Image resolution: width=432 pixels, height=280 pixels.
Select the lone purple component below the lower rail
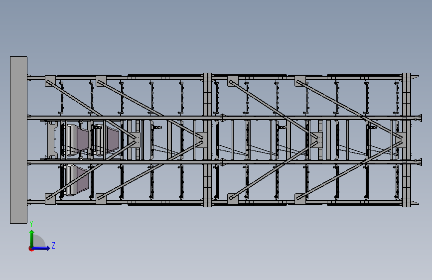82,180
